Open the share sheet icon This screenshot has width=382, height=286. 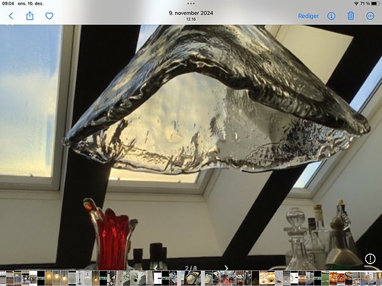(30, 16)
